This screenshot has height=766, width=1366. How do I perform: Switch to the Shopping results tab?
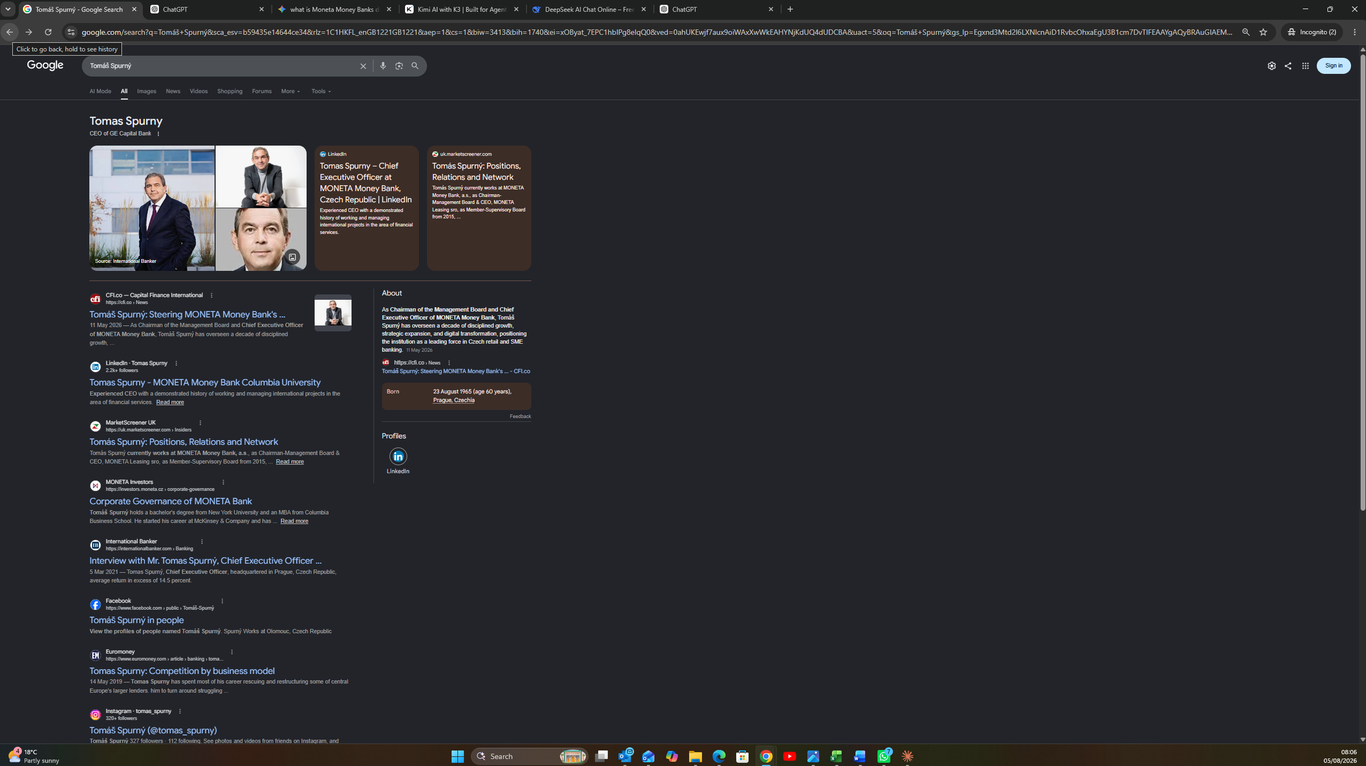point(230,92)
